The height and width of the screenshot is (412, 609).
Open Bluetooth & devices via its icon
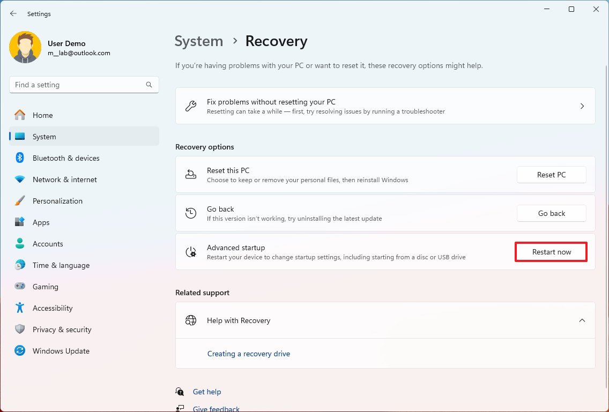coord(21,158)
